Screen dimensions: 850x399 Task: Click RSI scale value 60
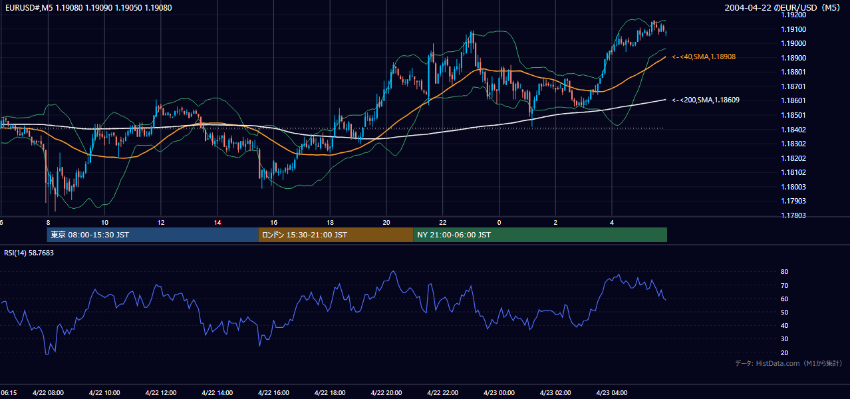coord(785,299)
